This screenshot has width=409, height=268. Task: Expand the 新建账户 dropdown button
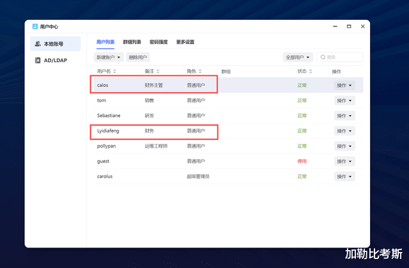coord(109,57)
